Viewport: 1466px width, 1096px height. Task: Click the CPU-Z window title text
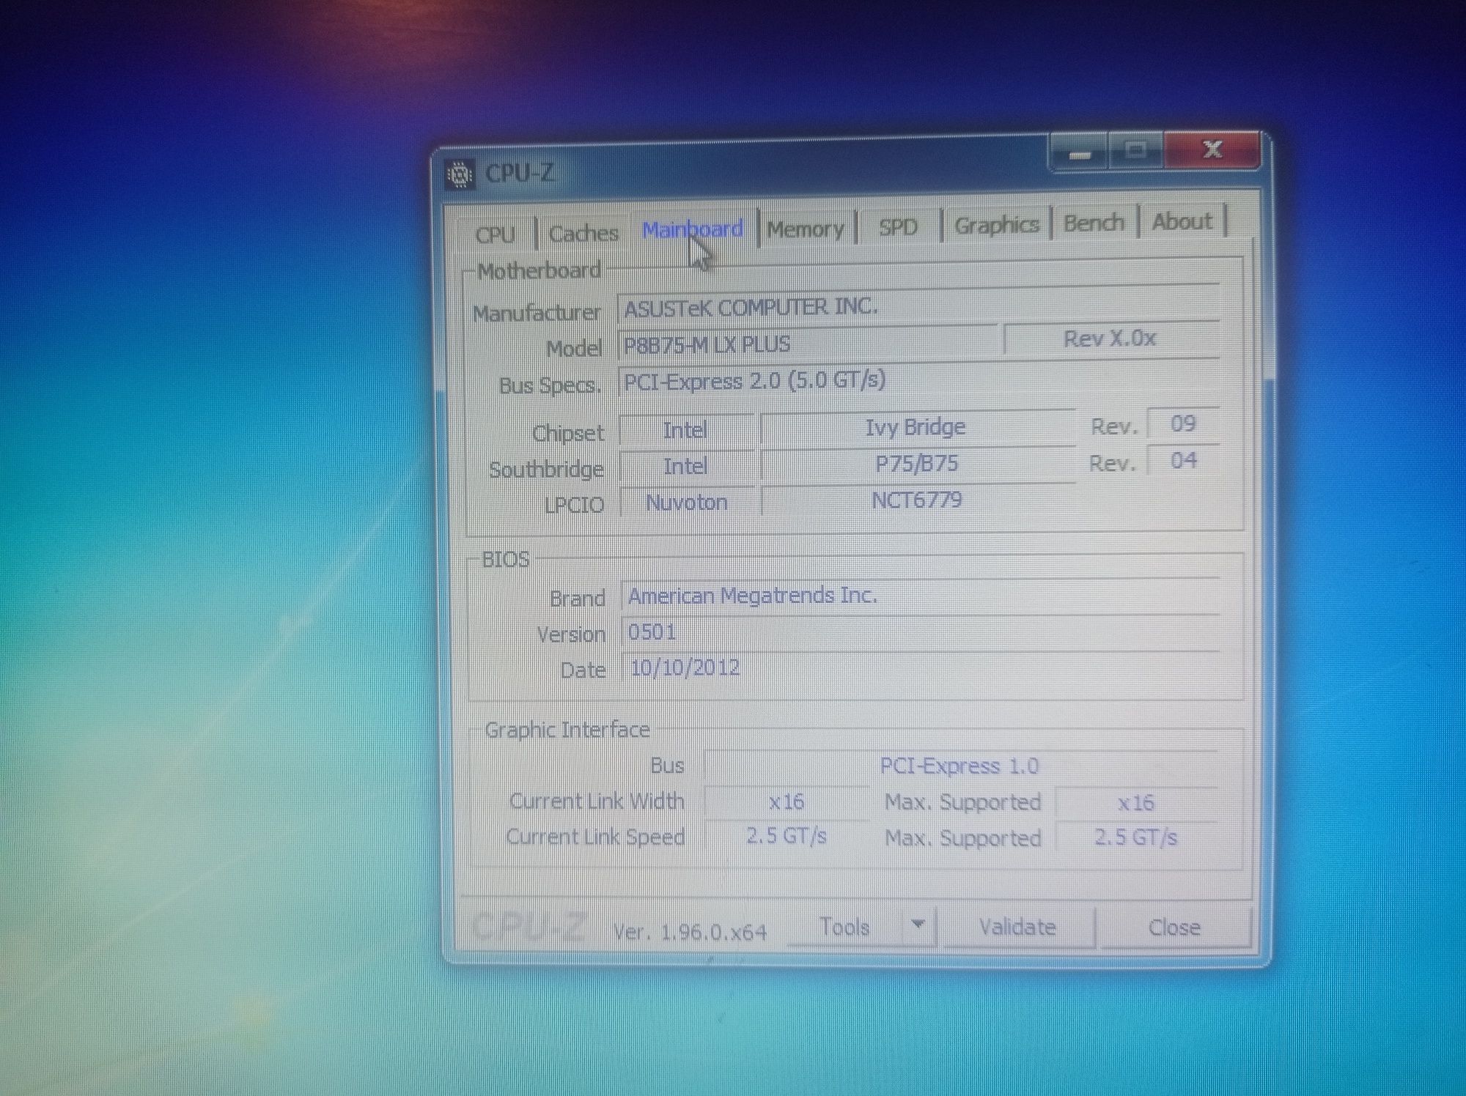point(519,174)
